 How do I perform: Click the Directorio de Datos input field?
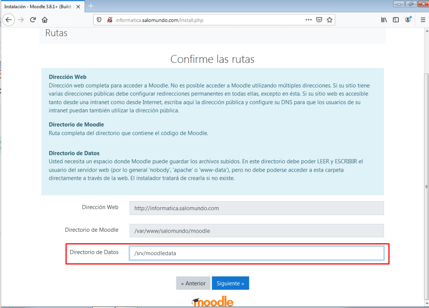(x=256, y=253)
